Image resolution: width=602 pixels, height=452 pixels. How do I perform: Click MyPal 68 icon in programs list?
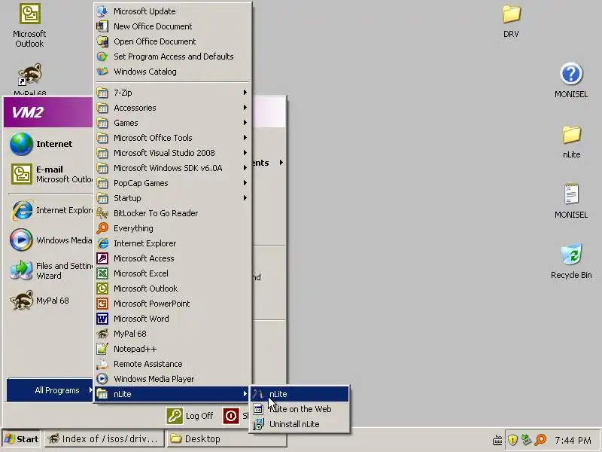[102, 334]
